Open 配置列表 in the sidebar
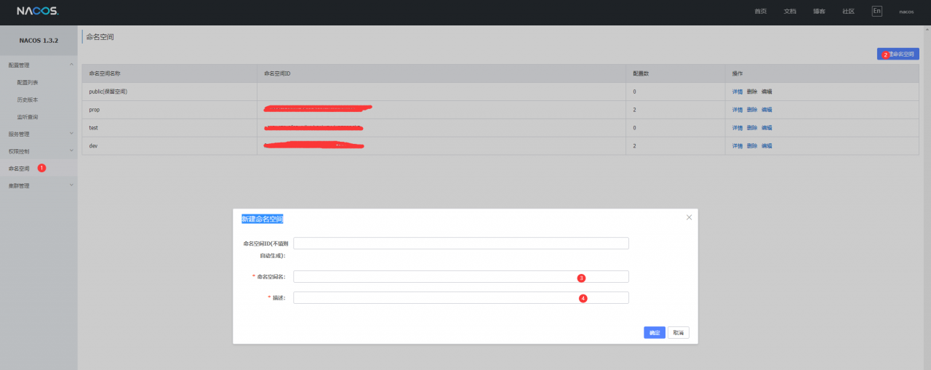This screenshot has width=931, height=370. (28, 82)
